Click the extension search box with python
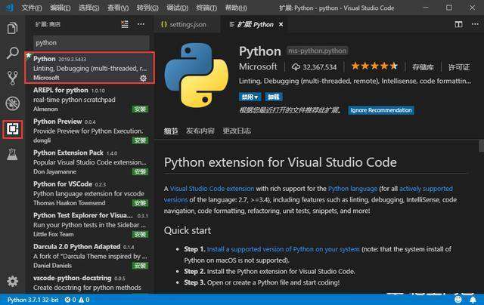The width and height of the screenshot is (484, 305). pyautogui.click(x=92, y=42)
